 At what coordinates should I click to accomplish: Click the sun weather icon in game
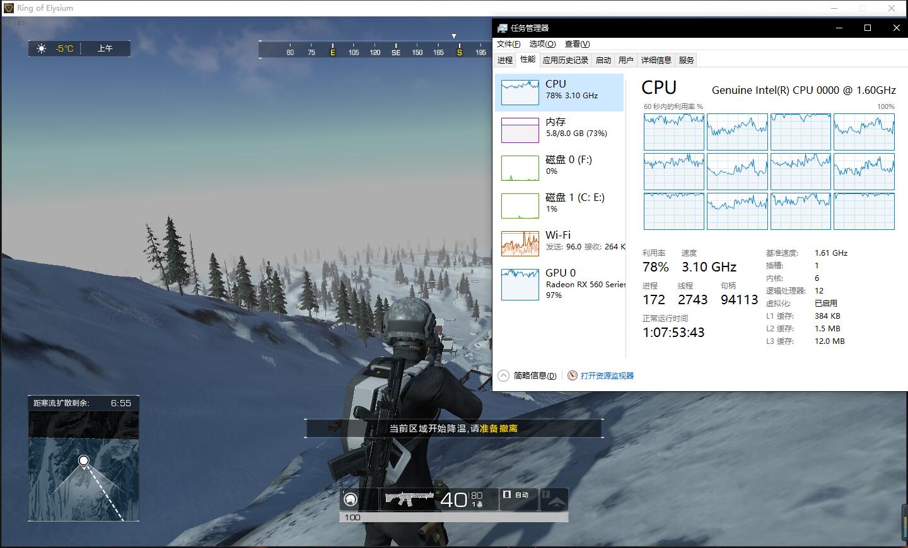42,49
